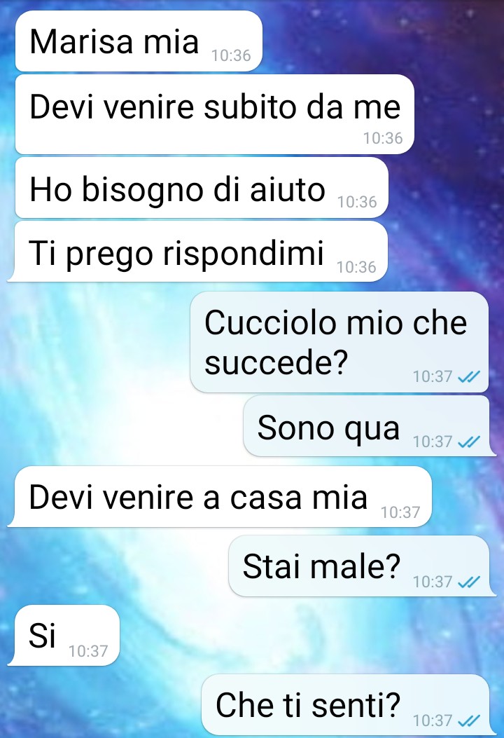Select the "Devi venire a casa mia" message
Screen dimensions: 504x738
[x=220, y=496]
